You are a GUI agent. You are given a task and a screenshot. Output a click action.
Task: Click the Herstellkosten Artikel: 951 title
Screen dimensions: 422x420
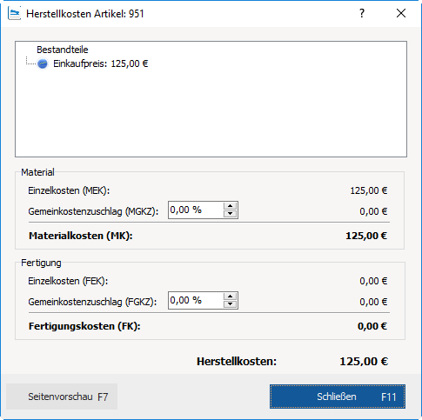tap(85, 14)
